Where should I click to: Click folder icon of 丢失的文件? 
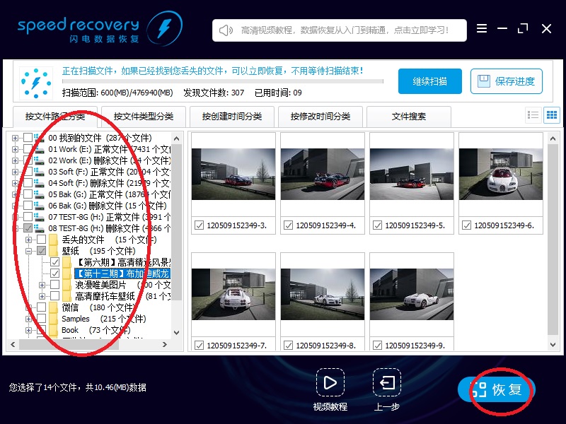[x=54, y=240]
